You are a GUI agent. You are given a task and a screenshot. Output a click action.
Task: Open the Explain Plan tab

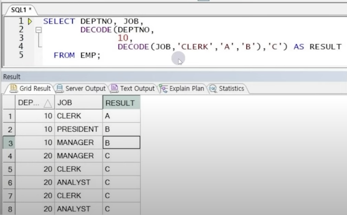[182, 88]
